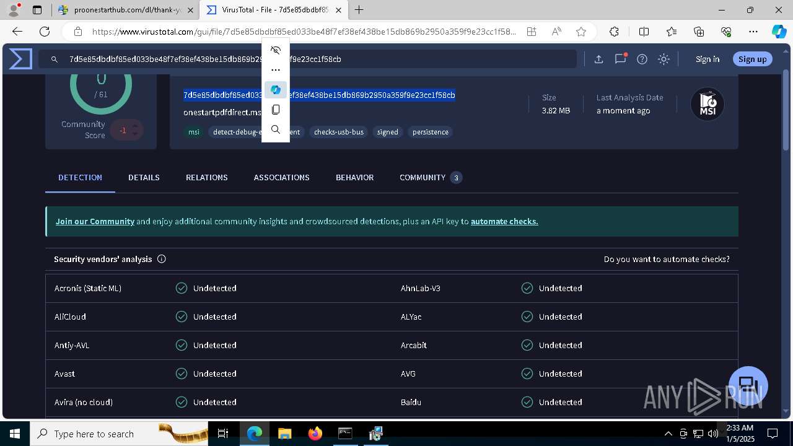Viewport: 793px width, 446px height.
Task: Click the VirusTotal search input field
Action: 308,59
